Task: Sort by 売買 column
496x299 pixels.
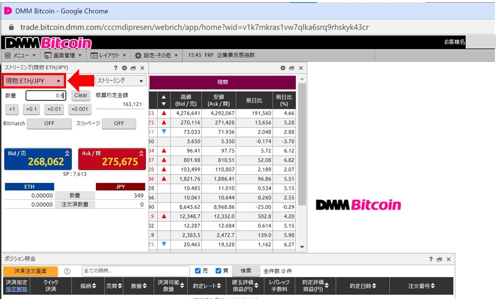Action: tap(113, 286)
